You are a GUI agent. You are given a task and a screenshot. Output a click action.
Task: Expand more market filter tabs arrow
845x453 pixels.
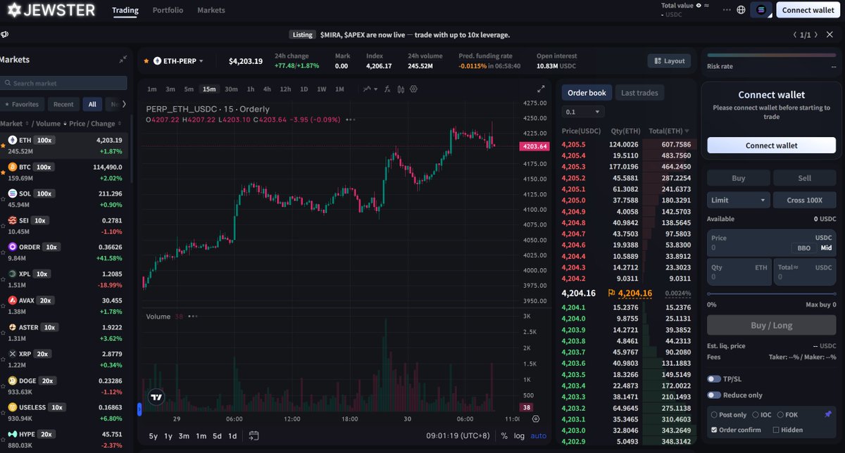point(125,104)
